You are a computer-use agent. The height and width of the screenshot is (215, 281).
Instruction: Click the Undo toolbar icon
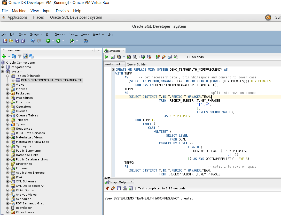pyautogui.click(x=33, y=41)
